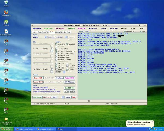The width and height of the screenshot is (164, 131).
Task: Click Write Flash
Action: (x=60, y=28)
